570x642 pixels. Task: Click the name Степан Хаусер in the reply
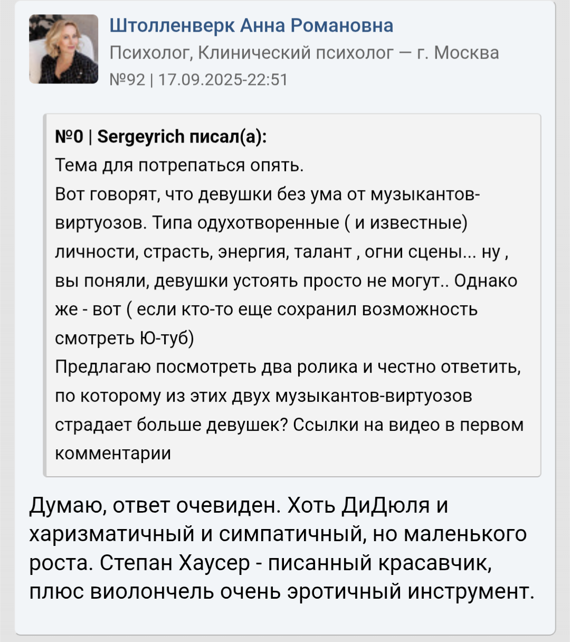tap(175, 563)
